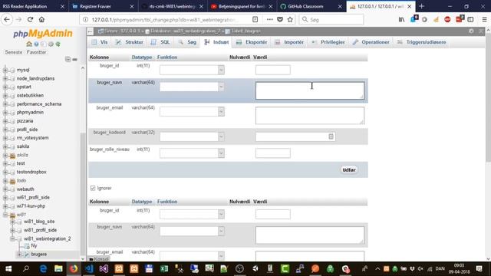
Task: Click the Pocket save icon
Action: (x=280, y=19)
